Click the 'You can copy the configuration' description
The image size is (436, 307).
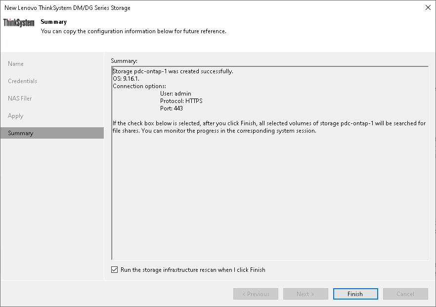click(x=133, y=31)
